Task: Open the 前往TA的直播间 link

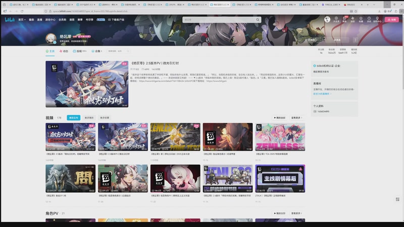Action: click(322, 94)
